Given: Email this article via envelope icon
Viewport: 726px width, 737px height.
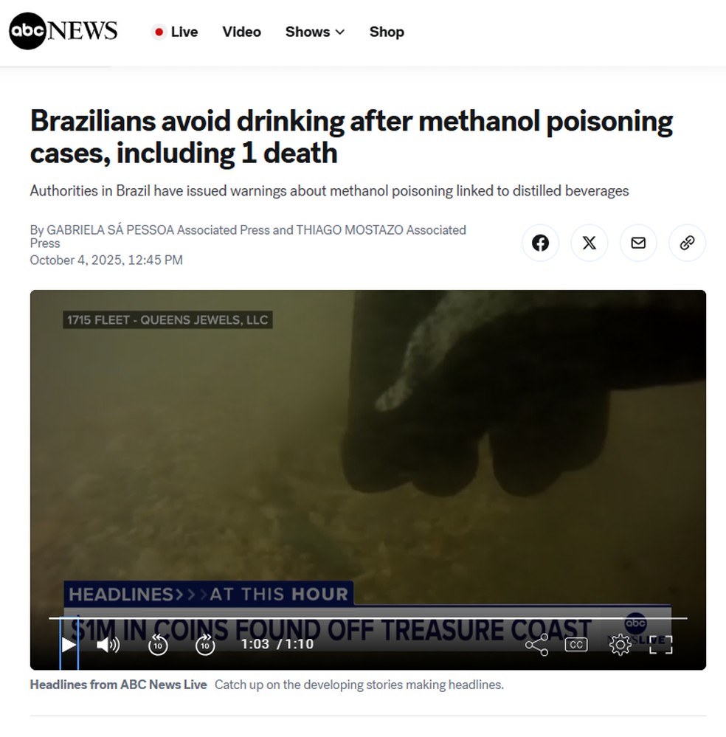Looking at the screenshot, I should click(638, 243).
